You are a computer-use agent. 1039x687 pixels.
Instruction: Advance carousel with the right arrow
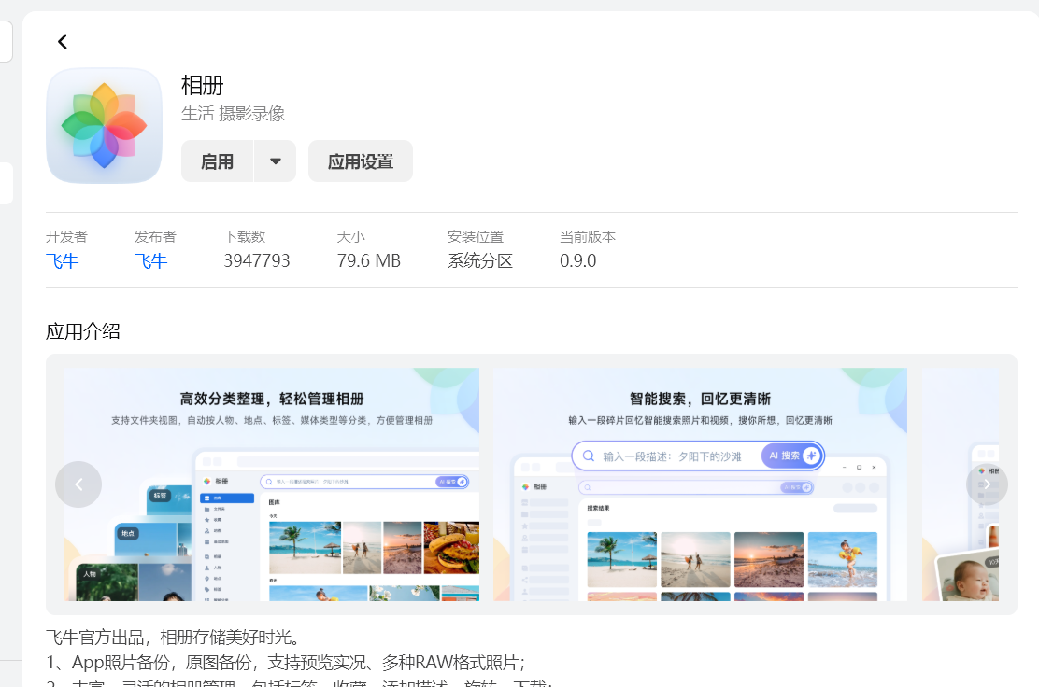(x=986, y=484)
